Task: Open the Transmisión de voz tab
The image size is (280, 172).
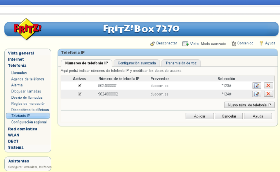Action: point(181,63)
